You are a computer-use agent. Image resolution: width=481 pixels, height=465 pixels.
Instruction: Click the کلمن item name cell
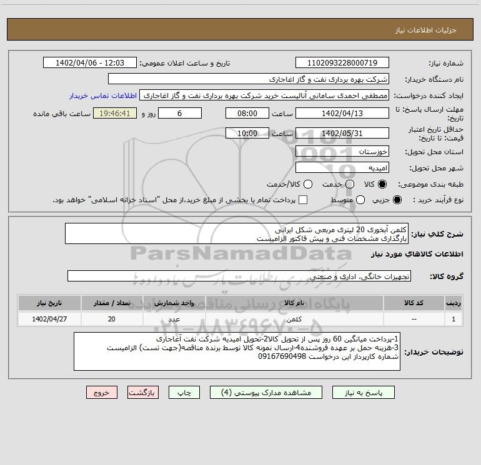point(294,319)
